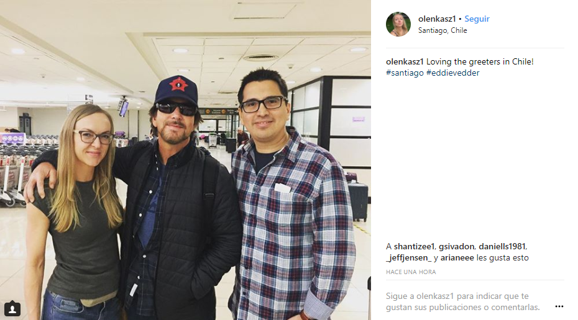Click olenkasz1 username in the caption
This screenshot has height=320, width=578.
(405, 62)
